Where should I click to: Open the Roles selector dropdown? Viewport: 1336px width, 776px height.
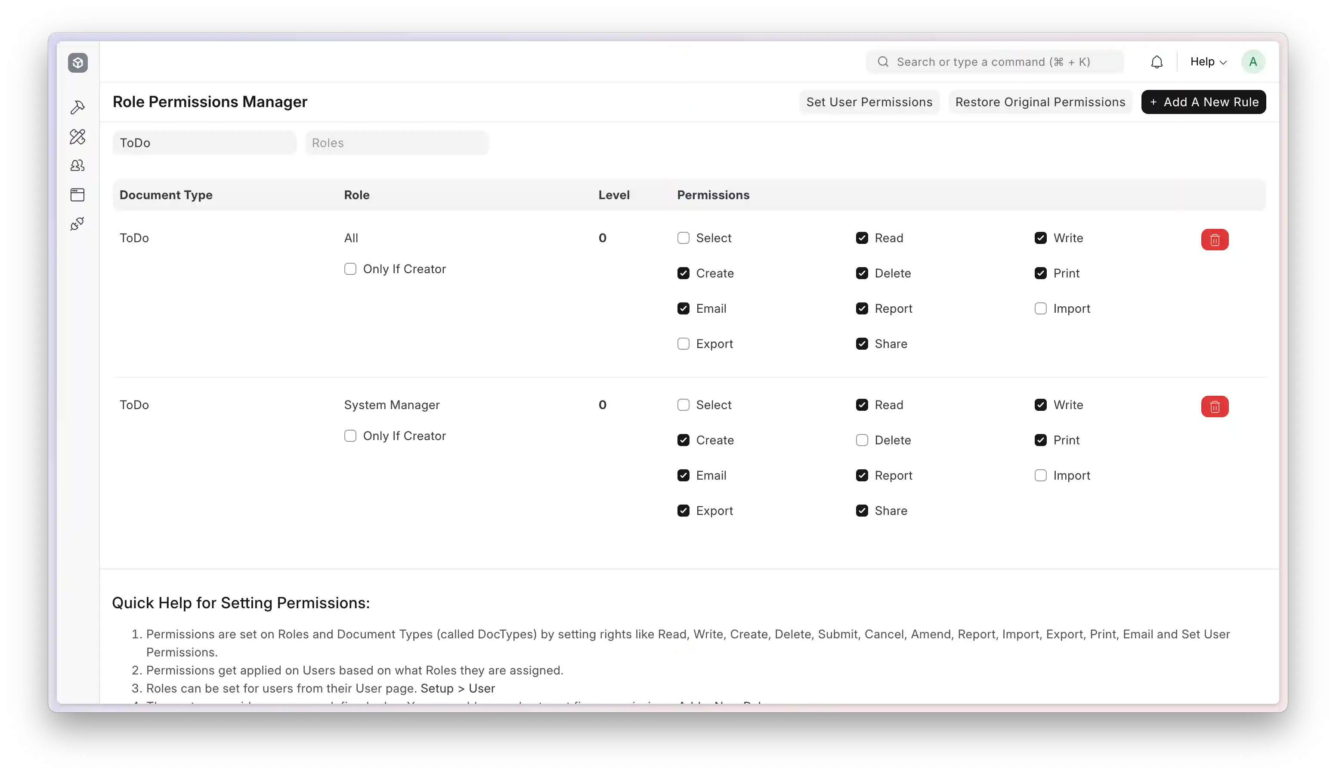[x=396, y=142]
